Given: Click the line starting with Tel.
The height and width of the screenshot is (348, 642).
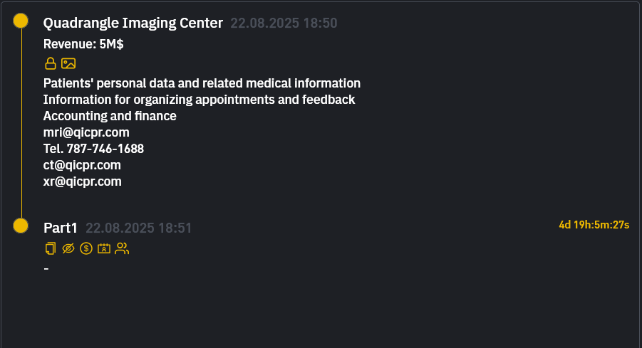Looking at the screenshot, I should pyautogui.click(x=93, y=149).
